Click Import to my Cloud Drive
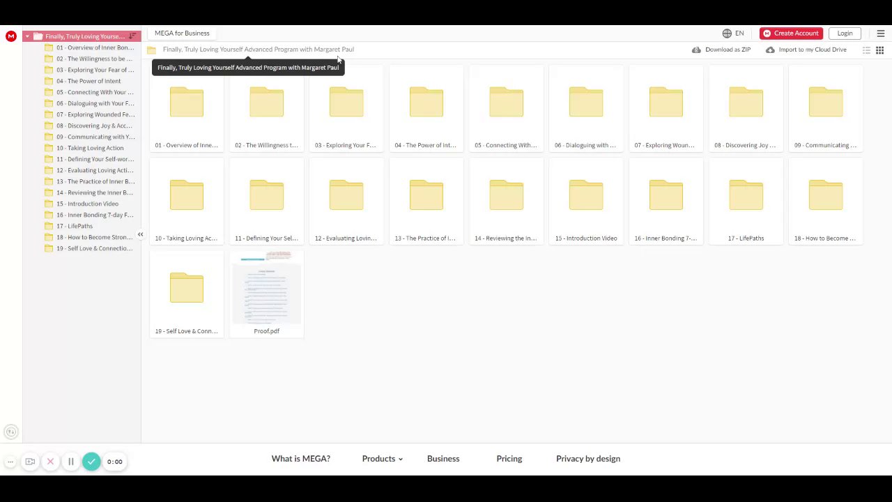Image resolution: width=892 pixels, height=502 pixels. 806,50
